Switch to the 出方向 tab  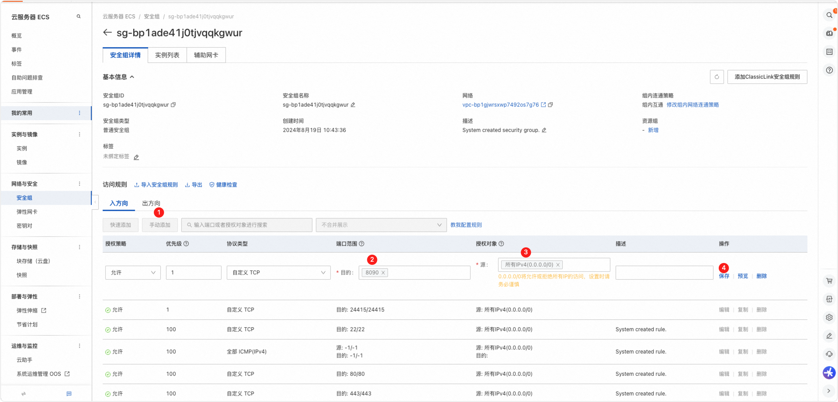151,204
